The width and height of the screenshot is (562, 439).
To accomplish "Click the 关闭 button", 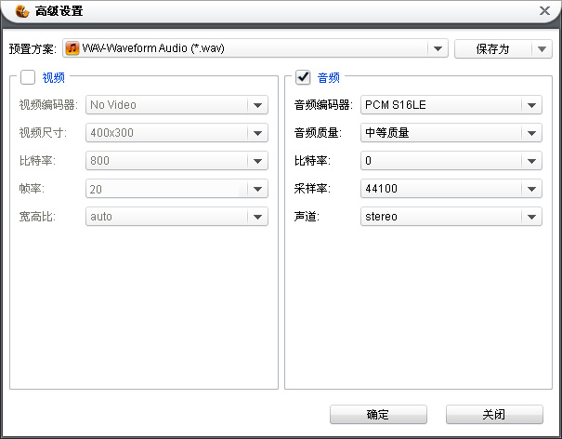I will coord(494,415).
